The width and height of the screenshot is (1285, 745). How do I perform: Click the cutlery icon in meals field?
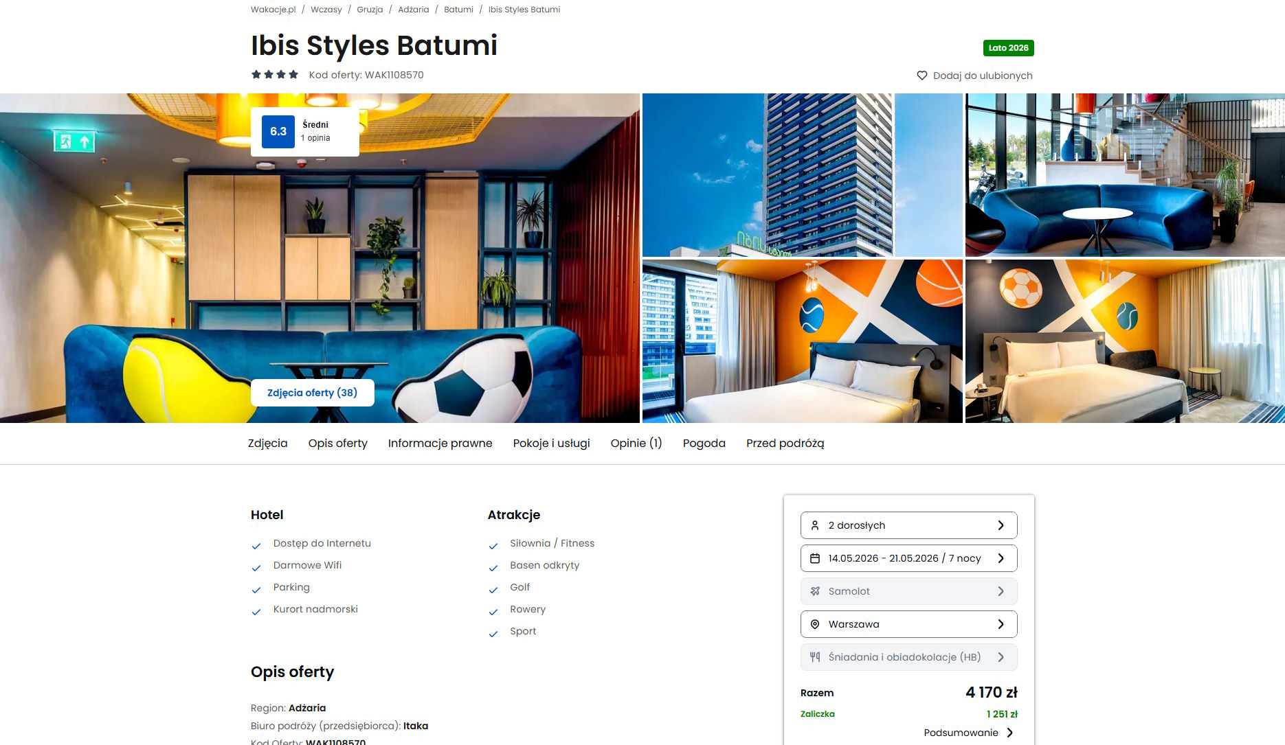[815, 657]
